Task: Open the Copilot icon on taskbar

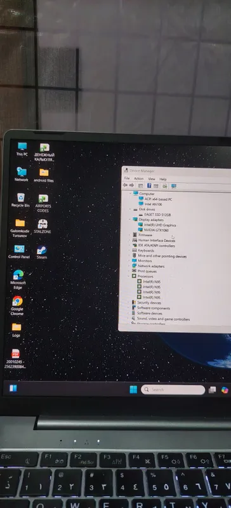Action: pos(225,390)
